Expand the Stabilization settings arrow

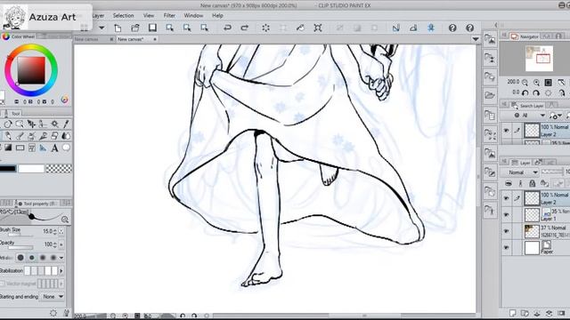(x=61, y=270)
